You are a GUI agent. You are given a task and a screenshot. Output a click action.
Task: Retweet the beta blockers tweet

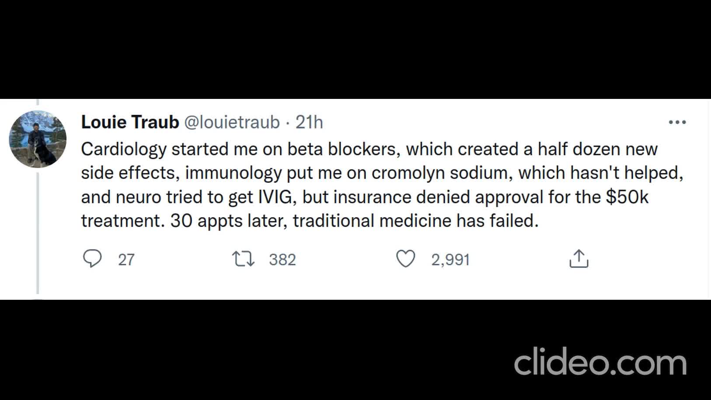coord(243,259)
